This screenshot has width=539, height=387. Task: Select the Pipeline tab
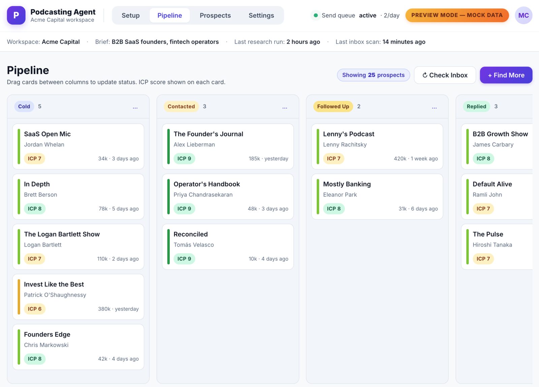click(169, 15)
